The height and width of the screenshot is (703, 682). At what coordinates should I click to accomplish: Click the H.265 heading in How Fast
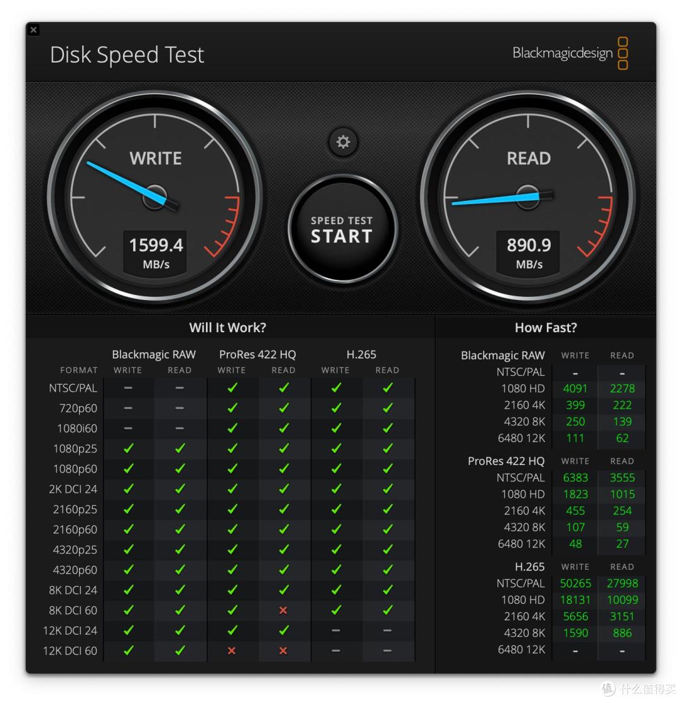pos(530,567)
